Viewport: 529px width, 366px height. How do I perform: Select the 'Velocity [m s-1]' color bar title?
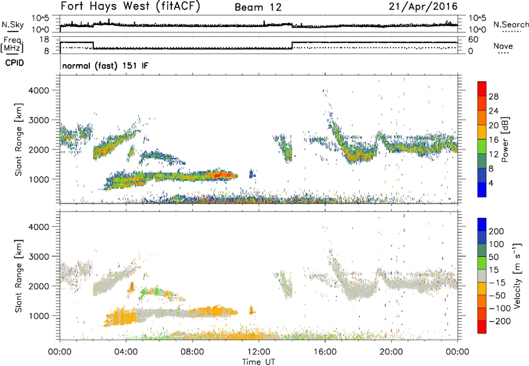[x=518, y=276]
